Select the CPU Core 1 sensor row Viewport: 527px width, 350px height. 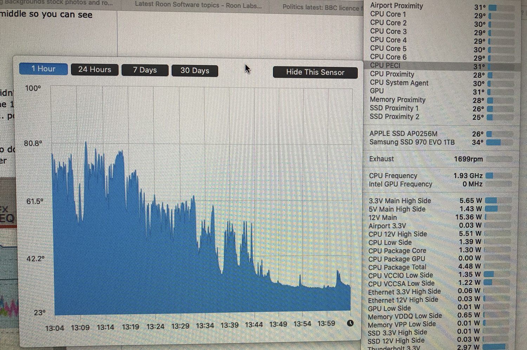pos(442,14)
